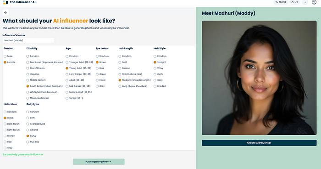This screenshot has height=169, width=321.
Task: Choose Gray eye colour
Action: click(100, 86)
